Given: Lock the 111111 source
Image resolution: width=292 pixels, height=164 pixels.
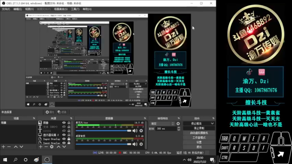Looking at the screenshot, I should [69, 131].
